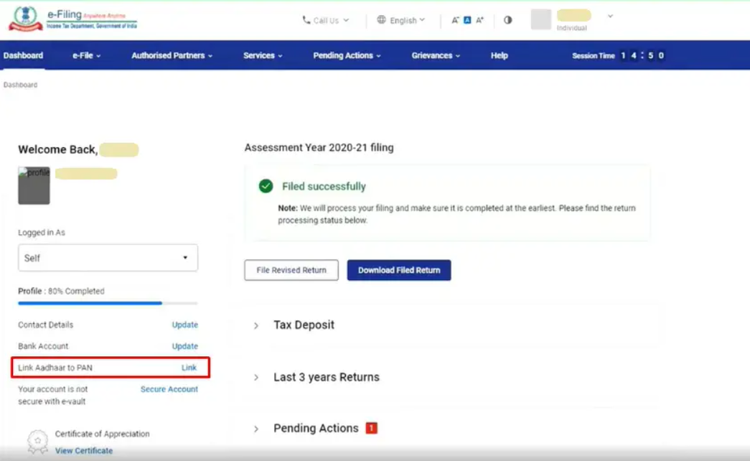This screenshot has width=750, height=461.
Task: Click Download Filed Return button
Action: 399,270
